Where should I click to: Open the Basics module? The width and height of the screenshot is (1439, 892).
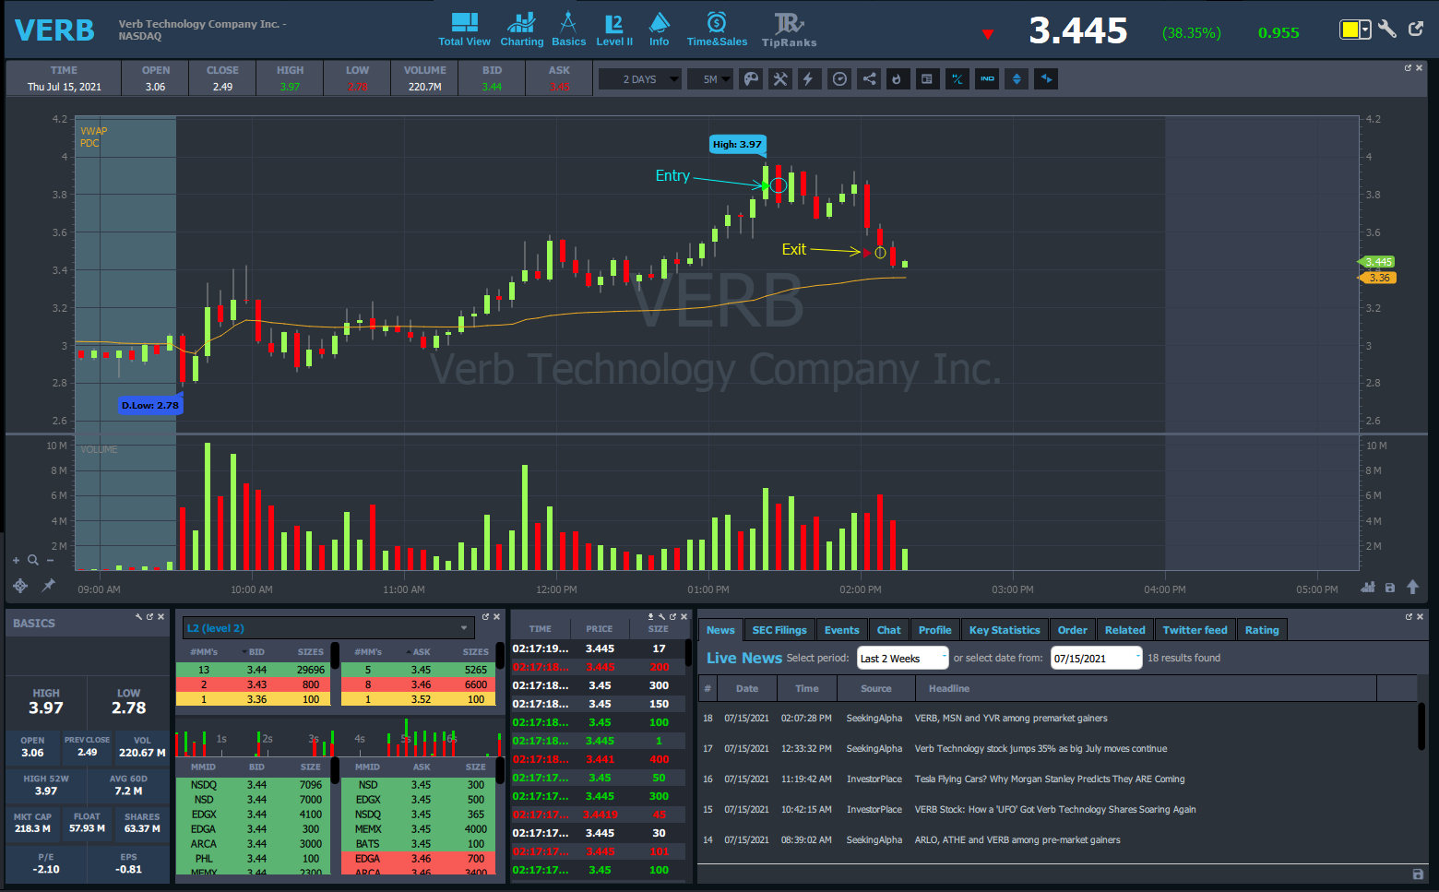(568, 30)
